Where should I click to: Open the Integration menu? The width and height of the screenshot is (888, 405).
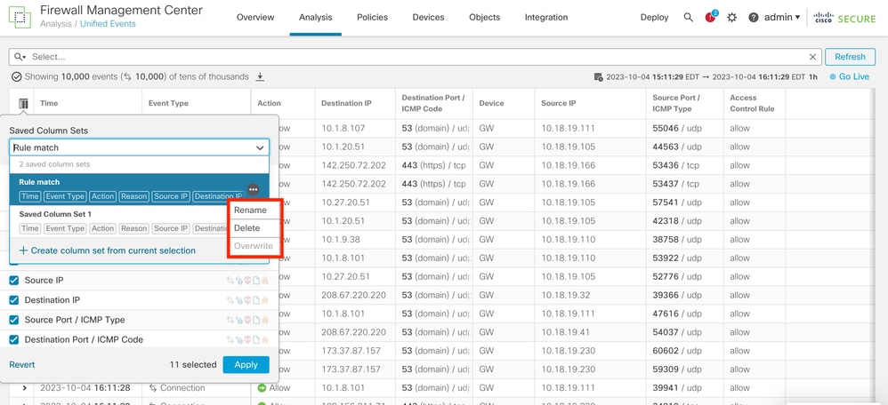coord(546,18)
